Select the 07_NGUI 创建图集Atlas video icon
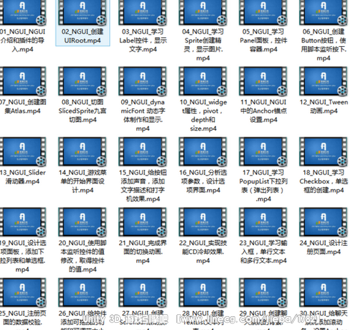350x330 pixels. pos(23,82)
